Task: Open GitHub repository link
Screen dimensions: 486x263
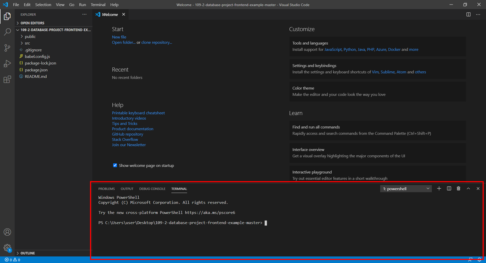Action: coord(128,134)
